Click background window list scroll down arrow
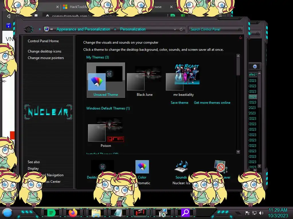The height and width of the screenshot is (219, 293). coord(259,166)
